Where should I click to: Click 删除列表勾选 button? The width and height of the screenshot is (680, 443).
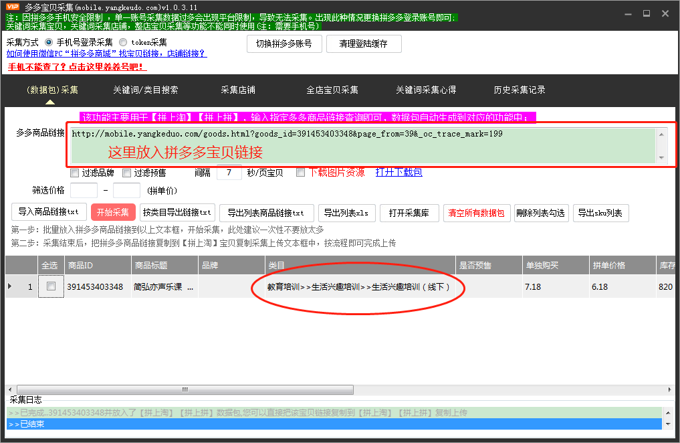(x=541, y=213)
